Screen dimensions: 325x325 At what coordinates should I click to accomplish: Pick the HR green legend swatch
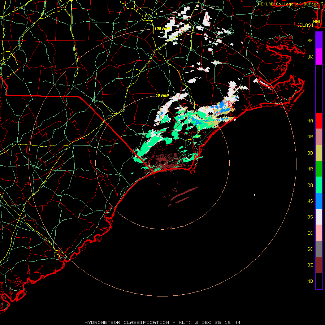(x=319, y=169)
